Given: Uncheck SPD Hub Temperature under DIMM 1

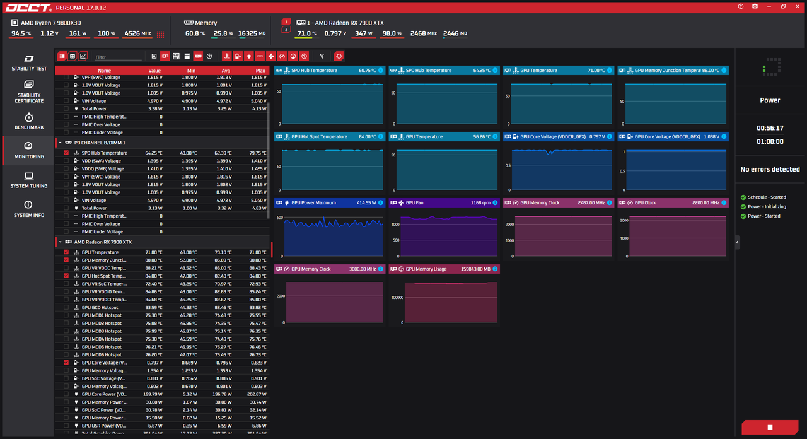Looking at the screenshot, I should pyautogui.click(x=66, y=153).
